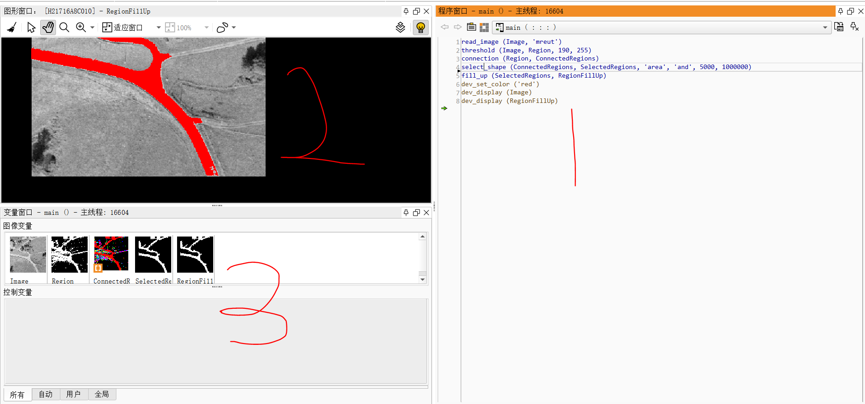Click the image variables scrollbar down arrow

point(422,280)
